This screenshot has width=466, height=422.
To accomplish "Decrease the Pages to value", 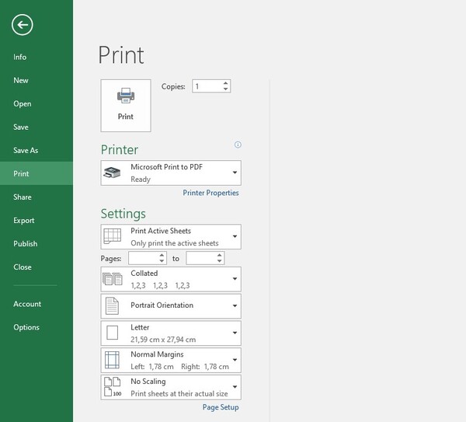I will (219, 261).
